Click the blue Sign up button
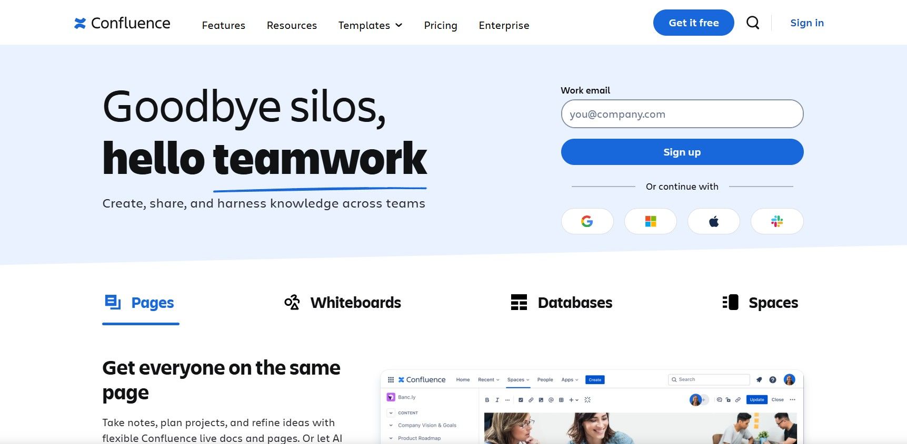 tap(682, 152)
